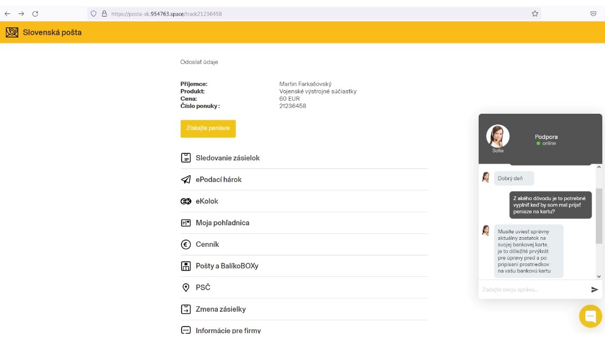Image resolution: width=605 pixels, height=360 pixels.
Task: Click the price 60 EUR
Action: (x=289, y=99)
